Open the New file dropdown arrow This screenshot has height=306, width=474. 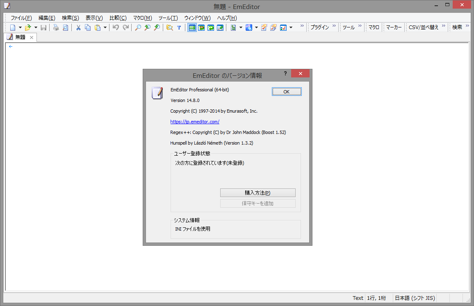point(20,27)
